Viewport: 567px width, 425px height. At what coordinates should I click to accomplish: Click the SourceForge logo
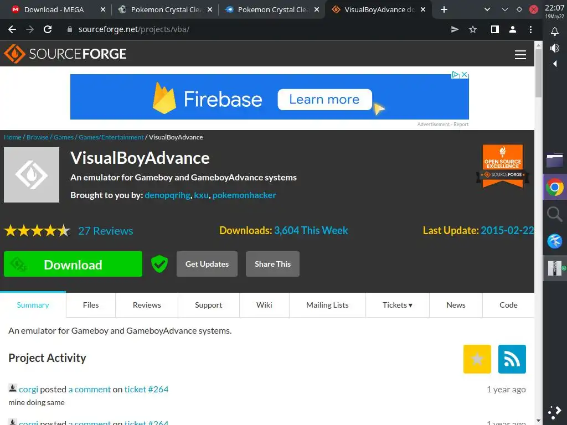tap(65, 54)
